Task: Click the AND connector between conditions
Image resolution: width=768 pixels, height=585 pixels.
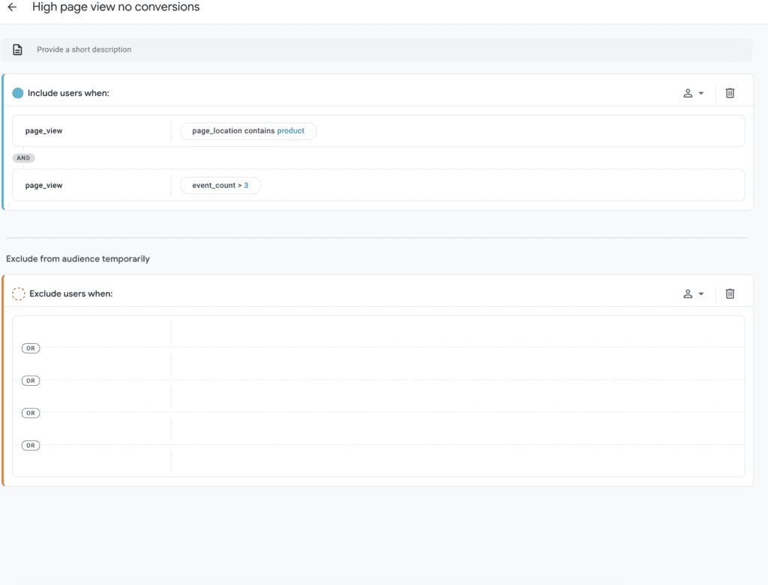Action: coord(23,158)
